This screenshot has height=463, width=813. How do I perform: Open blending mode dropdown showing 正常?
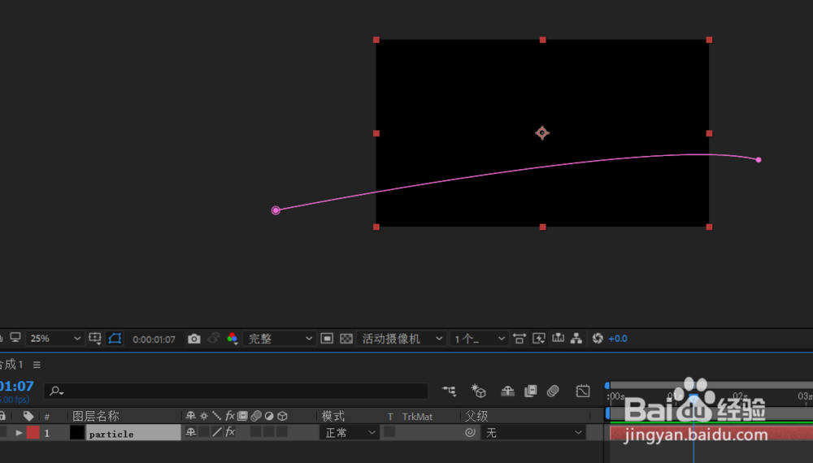[x=350, y=432]
